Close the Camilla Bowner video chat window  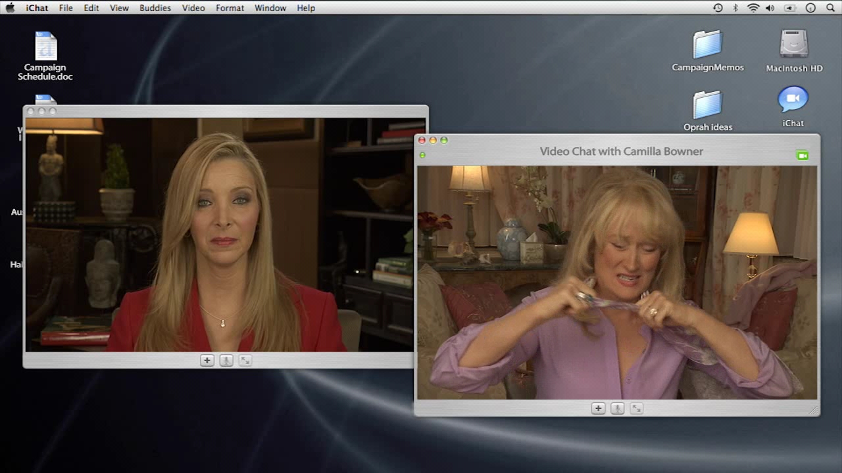click(x=422, y=140)
